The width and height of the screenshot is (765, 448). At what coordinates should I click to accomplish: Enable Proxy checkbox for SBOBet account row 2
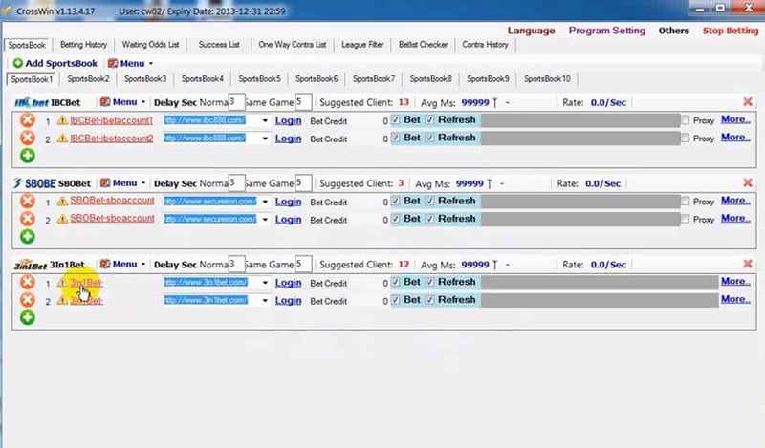tap(686, 219)
